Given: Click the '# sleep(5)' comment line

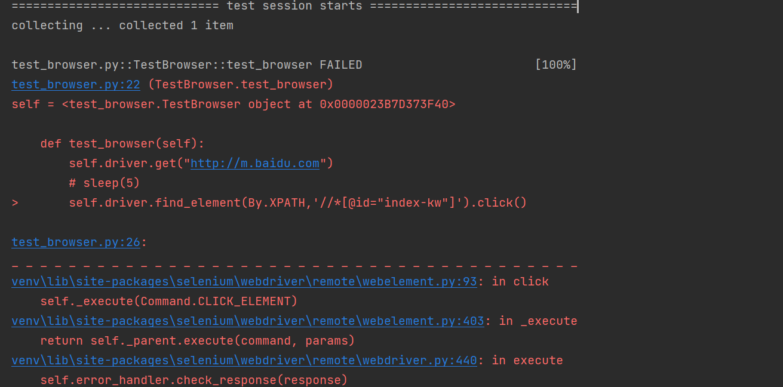Looking at the screenshot, I should [x=105, y=183].
